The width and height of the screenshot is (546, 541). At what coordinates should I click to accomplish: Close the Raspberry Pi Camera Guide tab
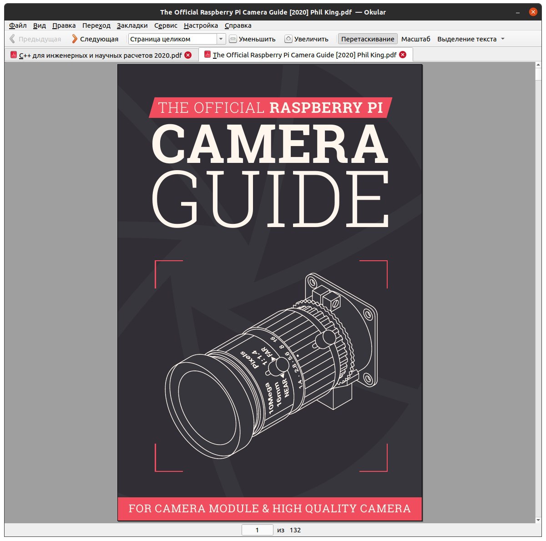click(x=403, y=55)
